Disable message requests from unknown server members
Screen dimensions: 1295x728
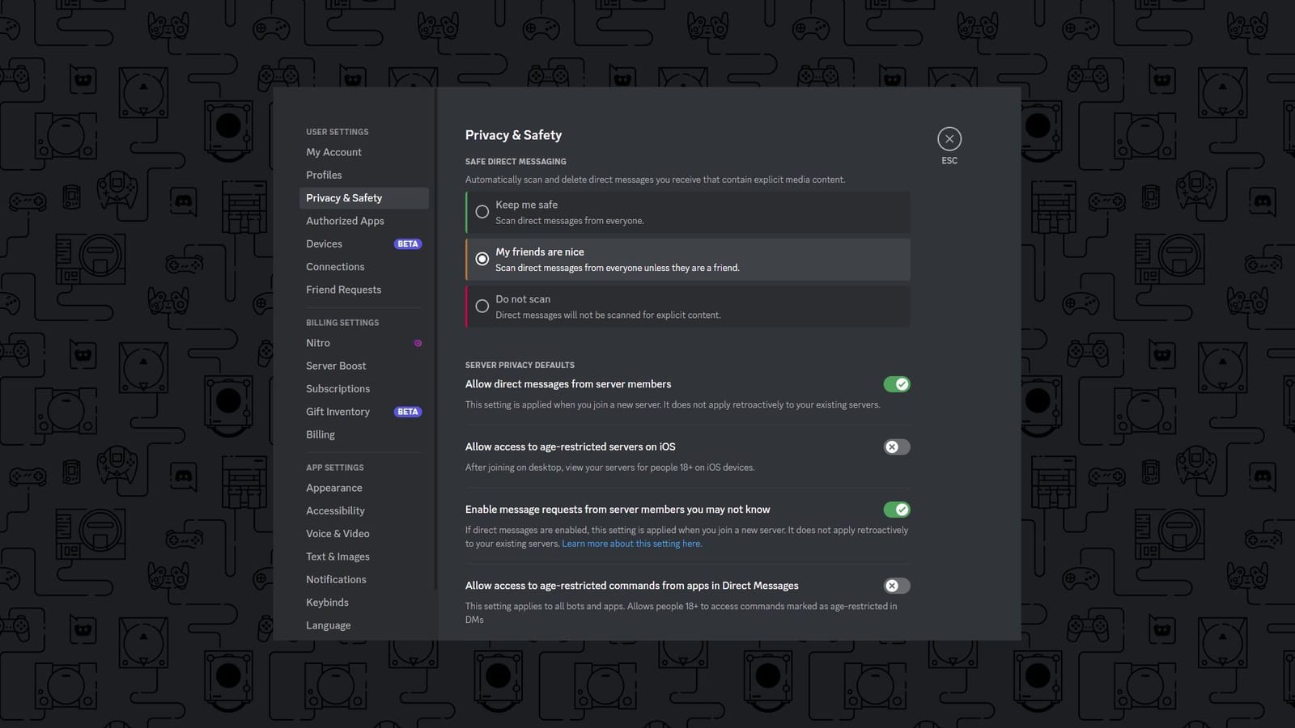coord(896,509)
